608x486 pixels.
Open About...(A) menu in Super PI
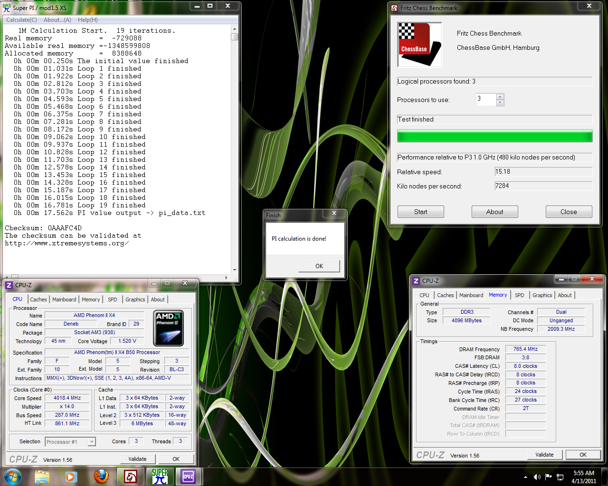[57, 20]
